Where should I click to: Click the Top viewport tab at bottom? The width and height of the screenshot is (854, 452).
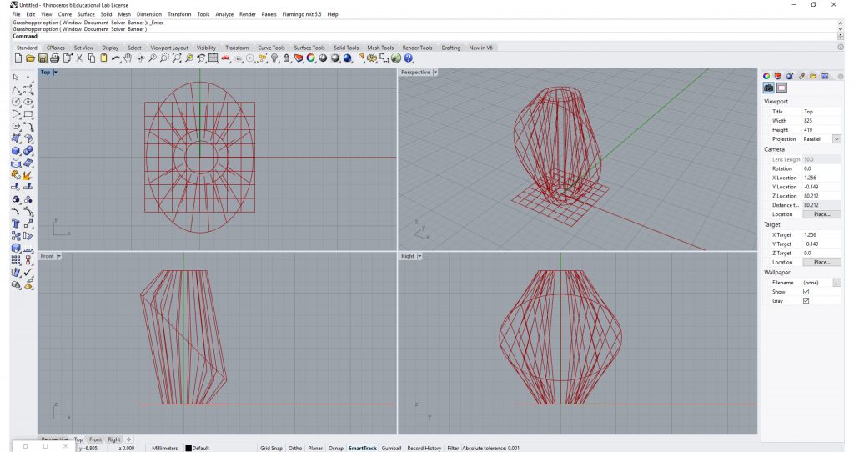click(x=78, y=439)
